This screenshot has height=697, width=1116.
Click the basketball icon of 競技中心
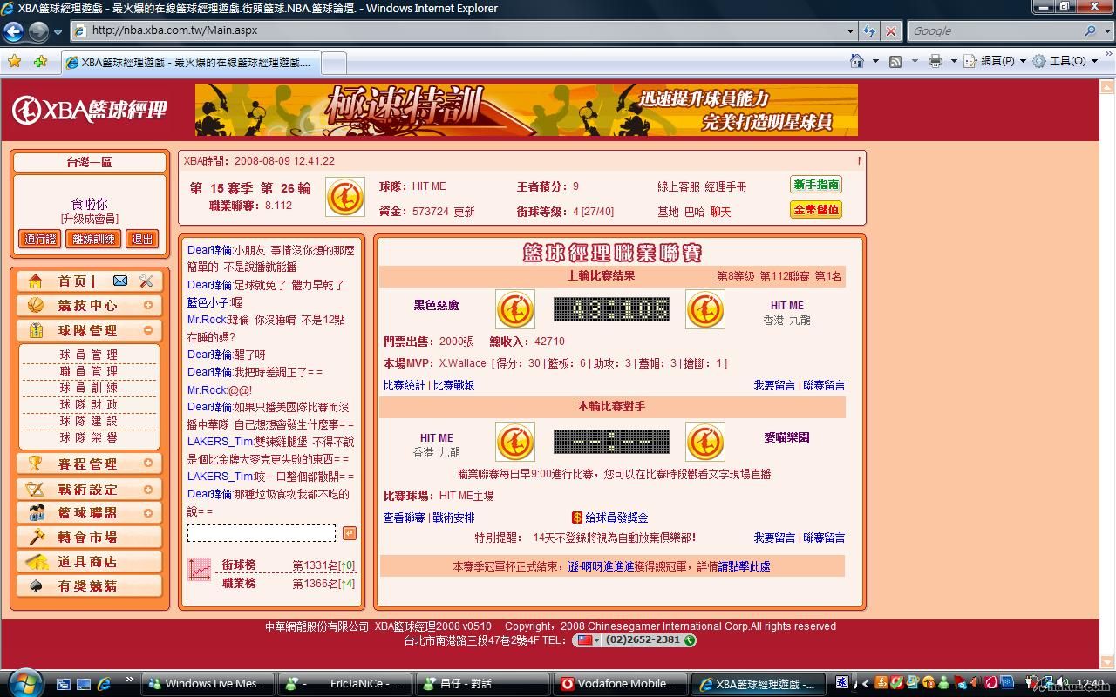pos(36,305)
